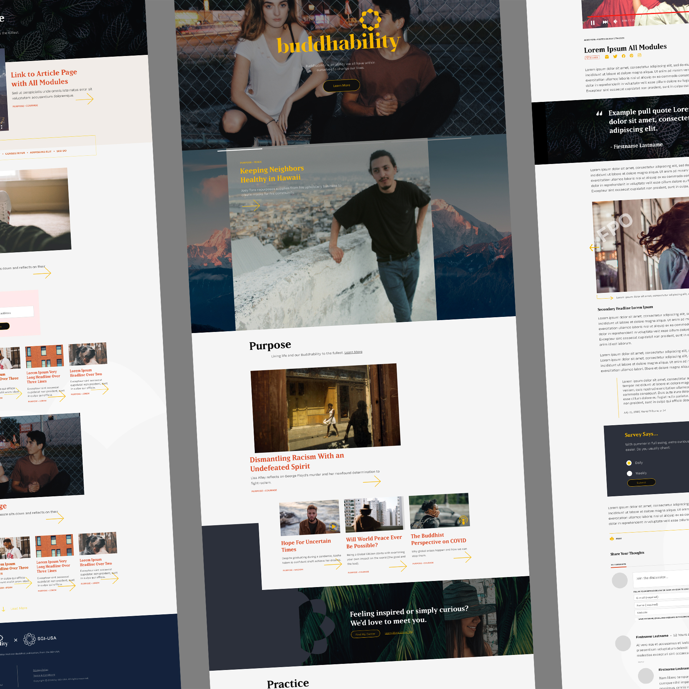The image size is (689, 689).
Task: Share the article via Facebook icon
Action: point(623,56)
